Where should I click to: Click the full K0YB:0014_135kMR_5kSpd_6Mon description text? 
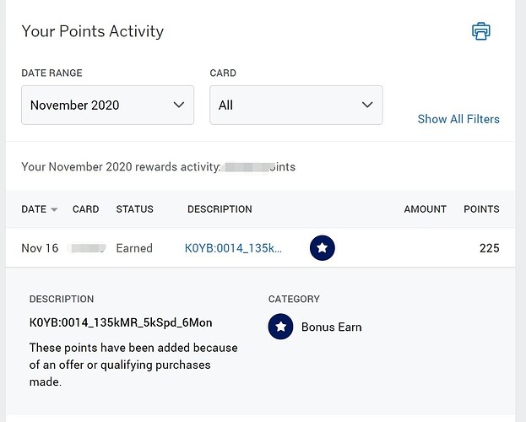pyautogui.click(x=121, y=323)
